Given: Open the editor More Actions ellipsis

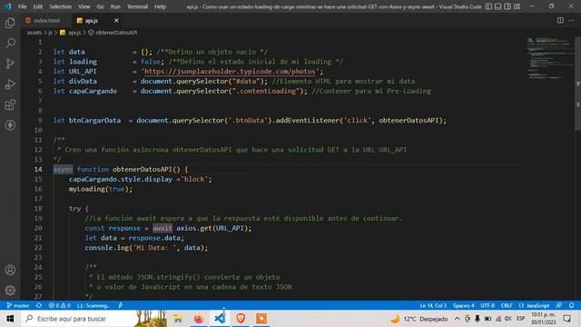Looking at the screenshot, I should coord(571,20).
